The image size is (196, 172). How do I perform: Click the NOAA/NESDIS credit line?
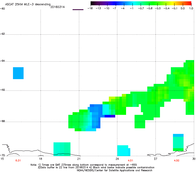[x=114, y=170]
